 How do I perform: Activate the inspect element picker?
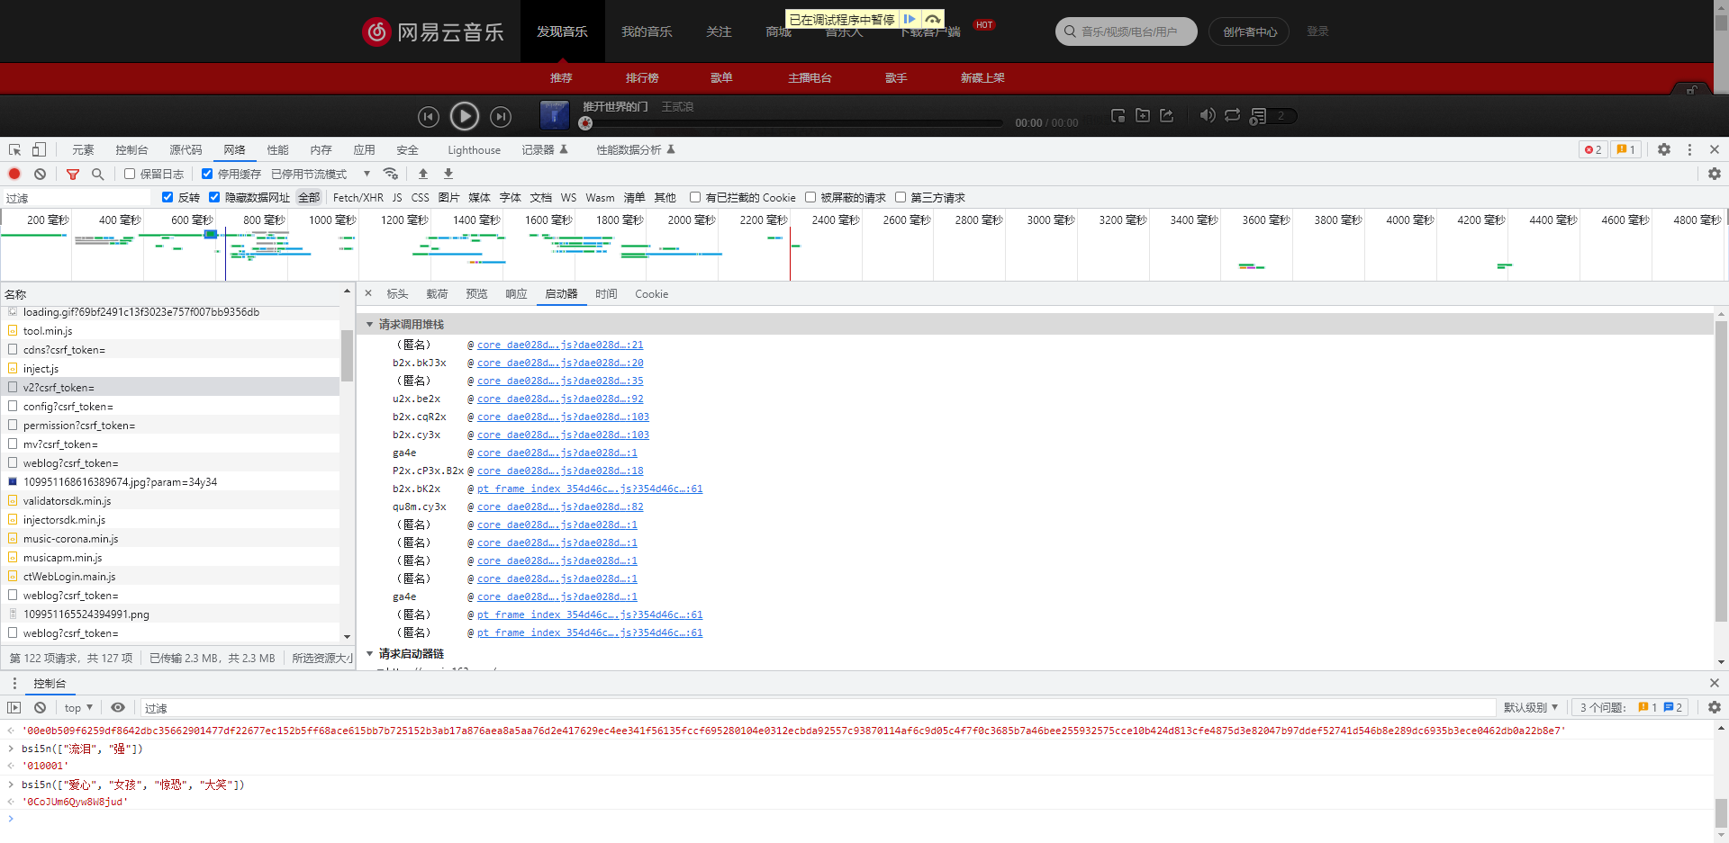point(15,149)
